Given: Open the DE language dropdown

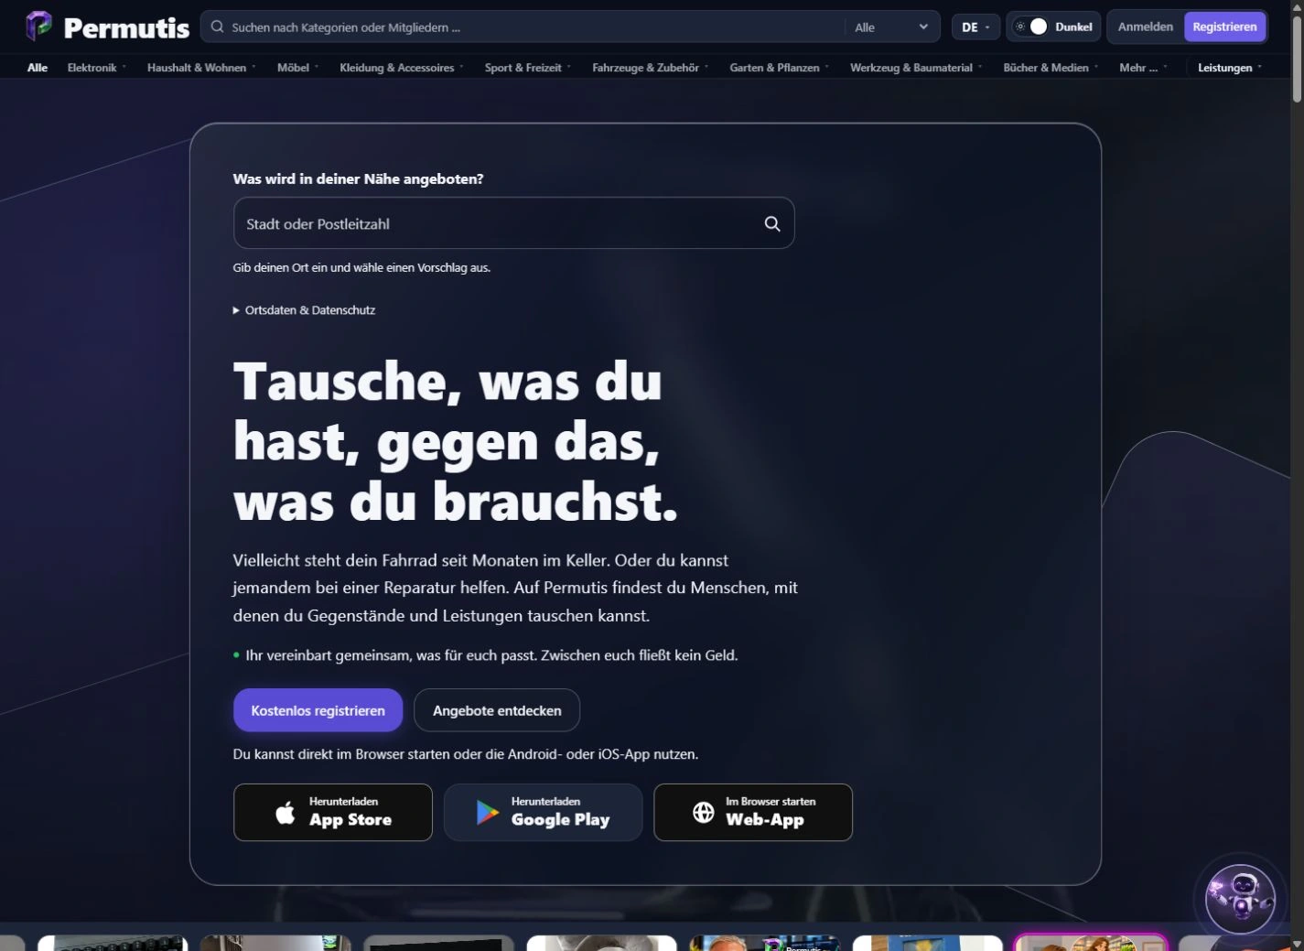Looking at the screenshot, I should [975, 27].
